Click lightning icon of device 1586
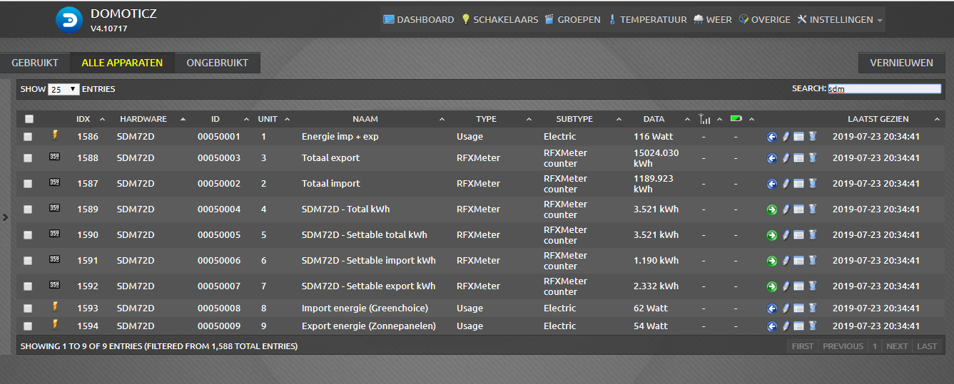Image resolution: width=954 pixels, height=384 pixels. pyautogui.click(x=55, y=135)
